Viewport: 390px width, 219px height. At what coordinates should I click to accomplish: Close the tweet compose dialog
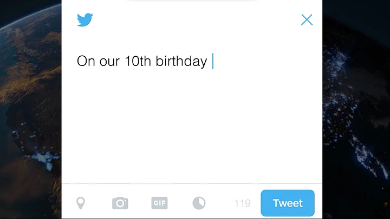point(307,20)
